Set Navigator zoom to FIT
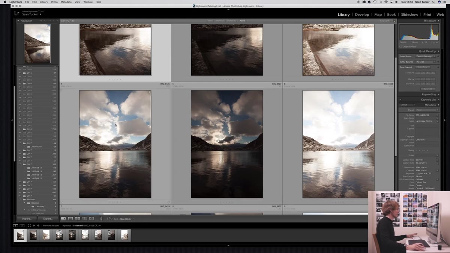The width and height of the screenshot is (450, 253). click(40, 21)
